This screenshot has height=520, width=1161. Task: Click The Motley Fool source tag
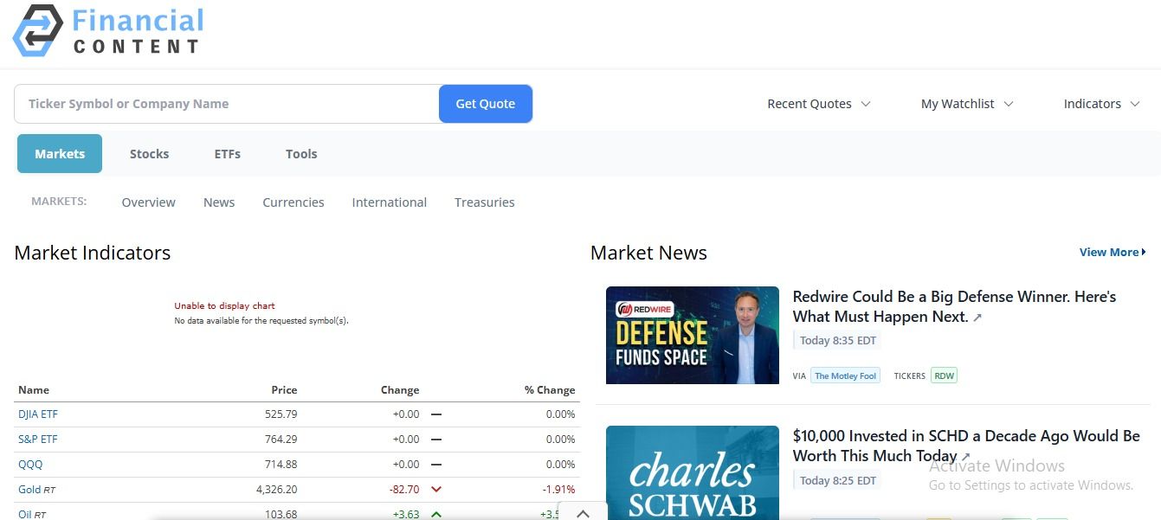(845, 376)
